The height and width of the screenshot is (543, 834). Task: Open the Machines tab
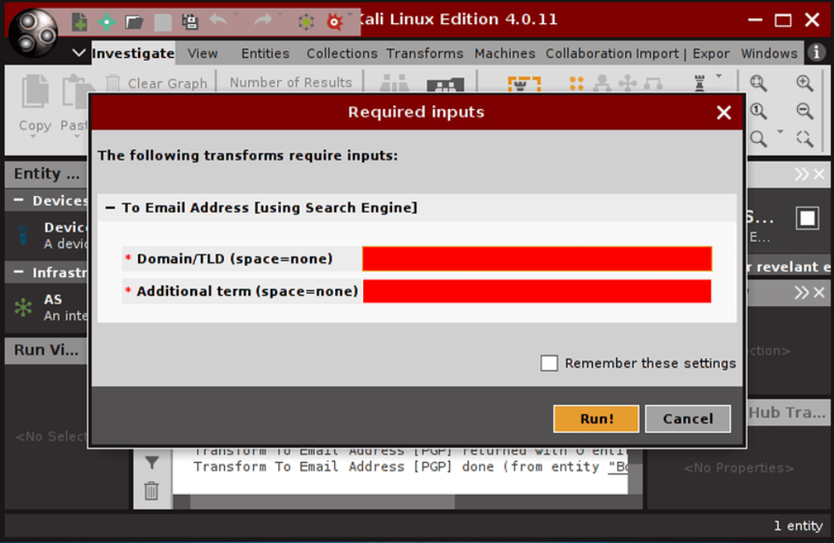pyautogui.click(x=505, y=53)
